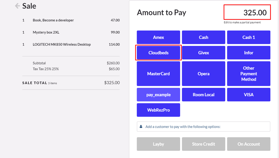Click the pay_example button
The width and height of the screenshot is (279, 158).
pyautogui.click(x=158, y=95)
